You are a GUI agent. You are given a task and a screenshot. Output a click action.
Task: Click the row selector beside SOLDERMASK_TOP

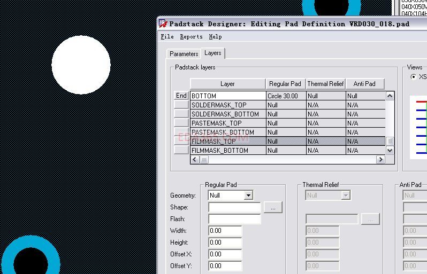pos(181,105)
